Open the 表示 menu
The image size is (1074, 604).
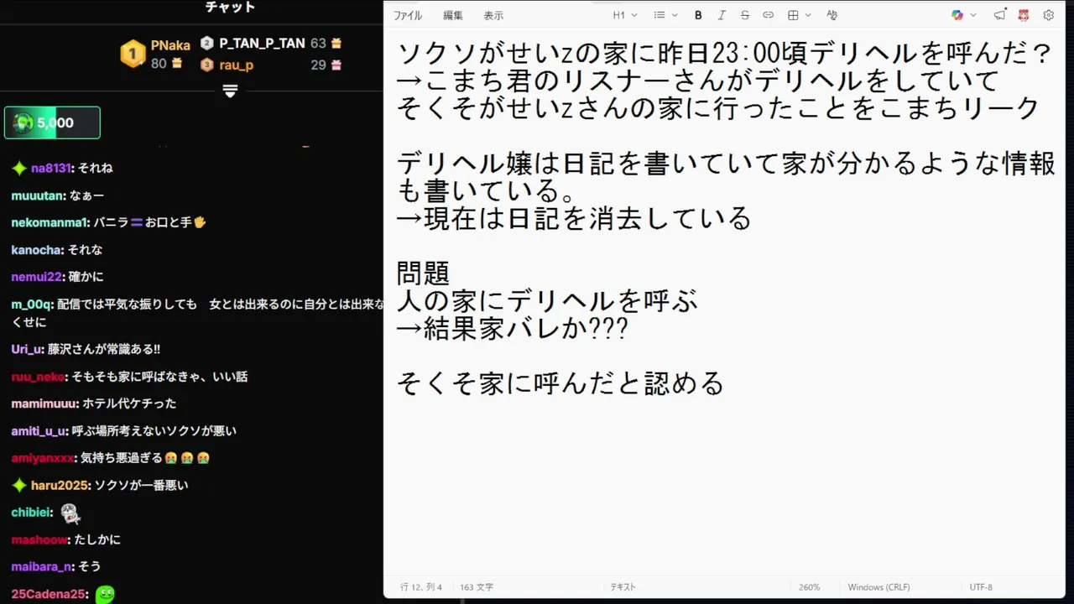493,15
